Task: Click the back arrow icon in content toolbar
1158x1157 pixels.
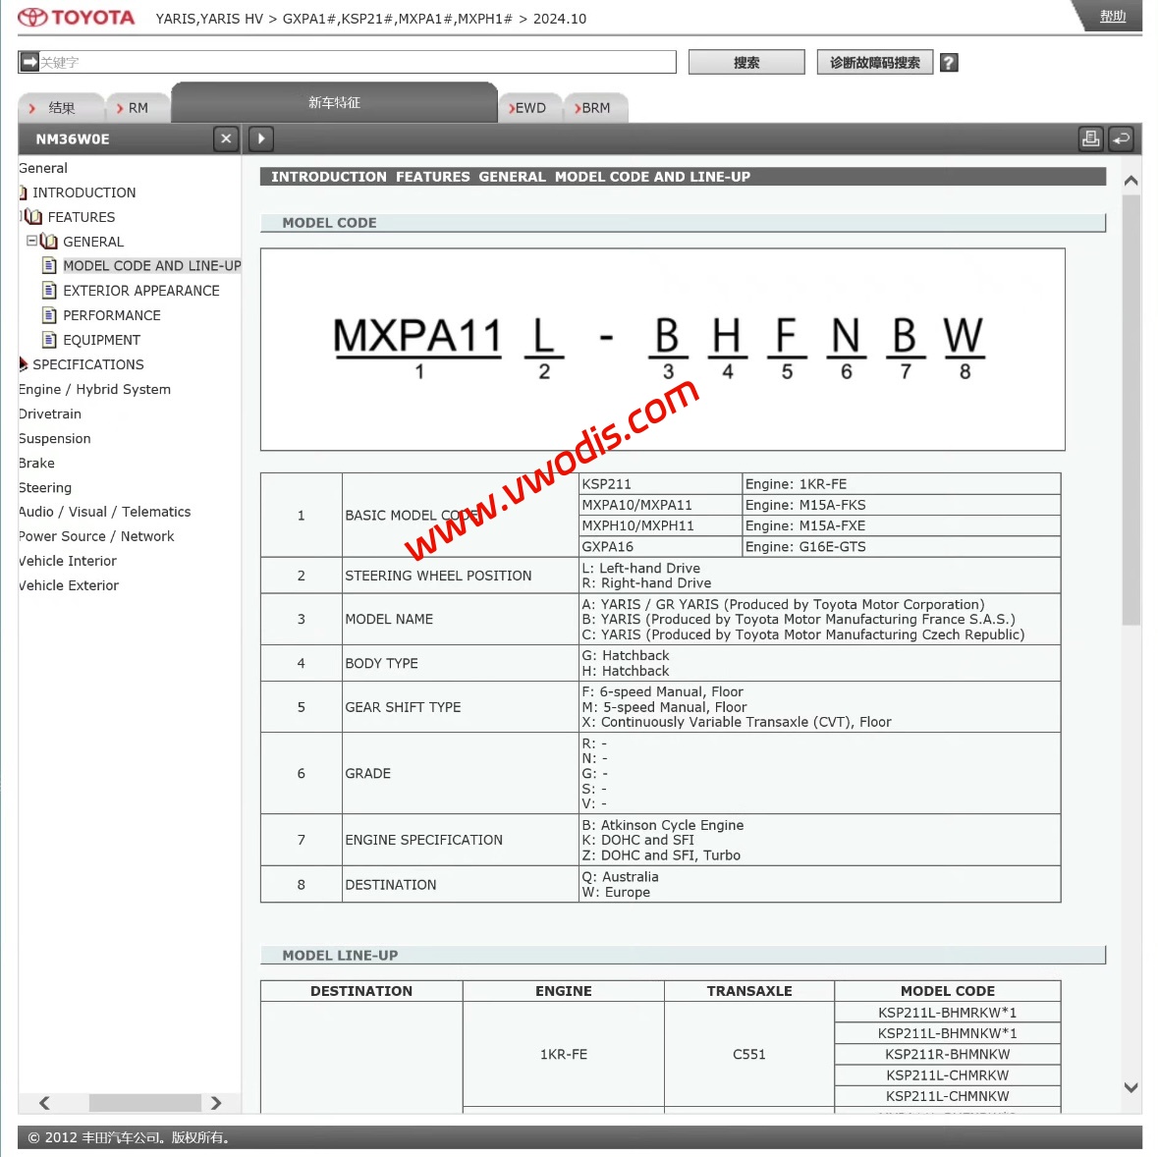Action: (x=1121, y=138)
